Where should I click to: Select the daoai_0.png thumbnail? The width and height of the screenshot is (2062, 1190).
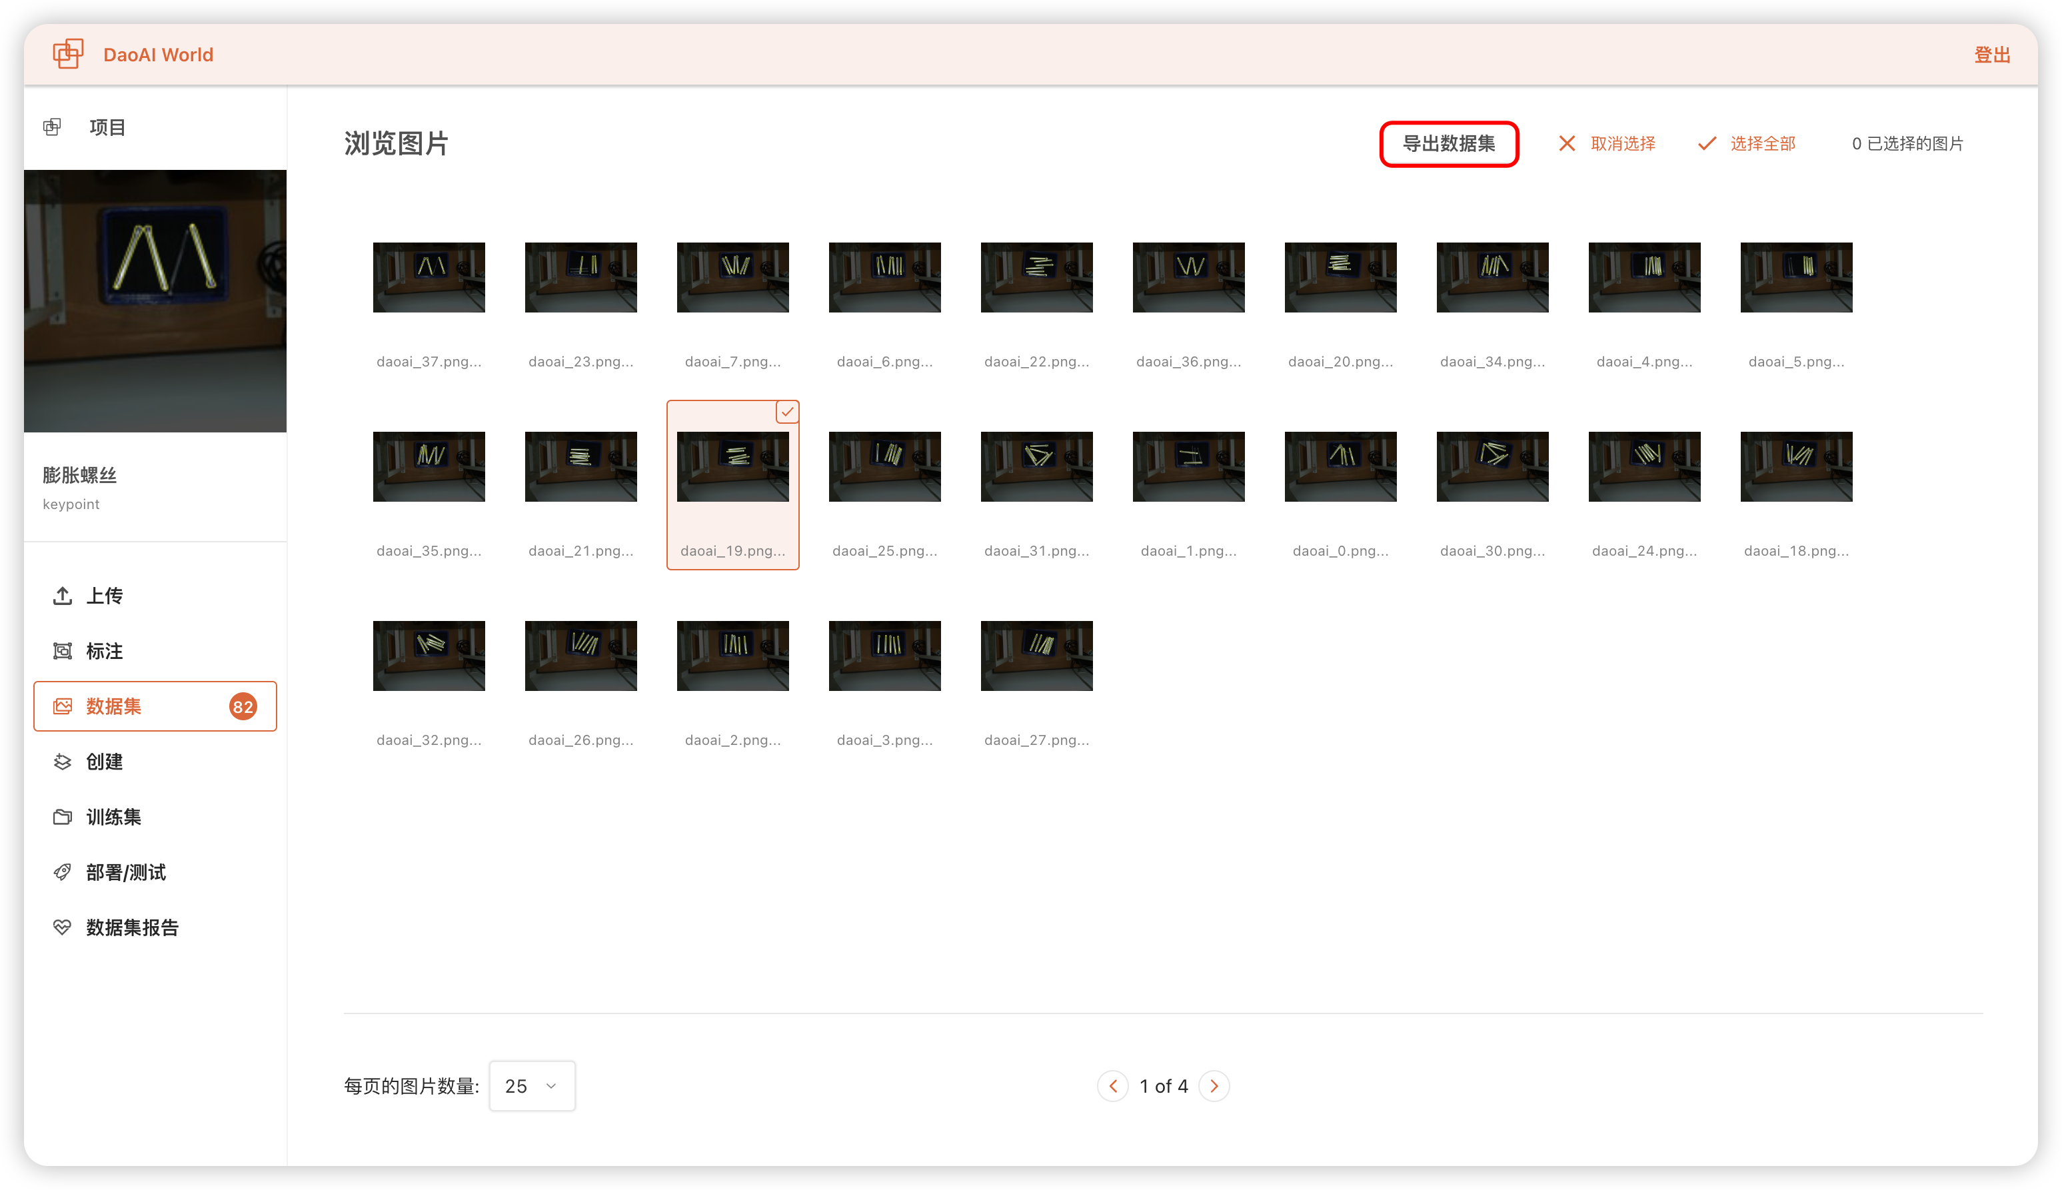[x=1341, y=466]
